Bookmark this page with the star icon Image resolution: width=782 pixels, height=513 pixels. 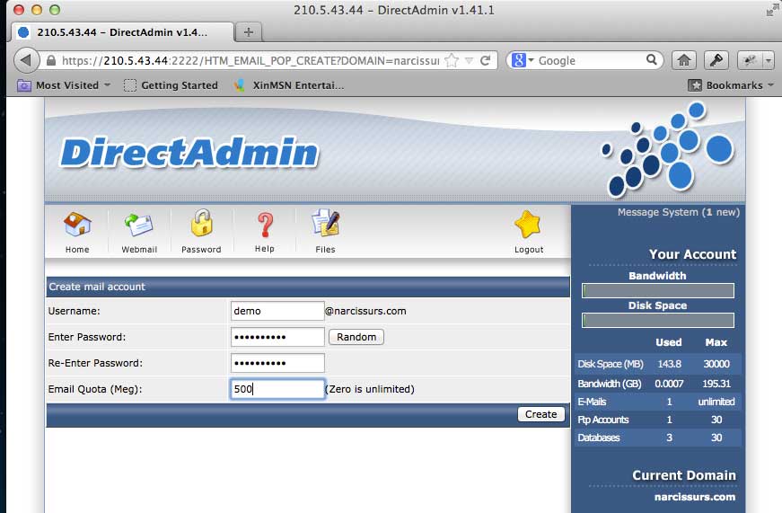coord(452,60)
